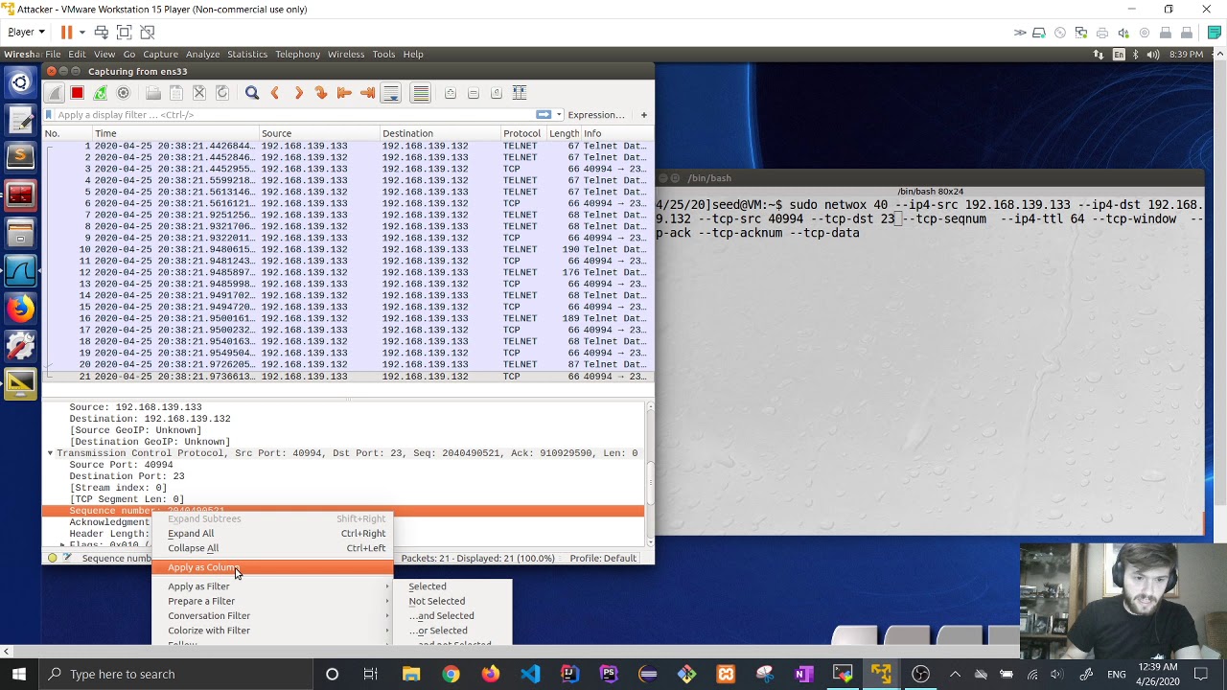
Task: Jump to the first packet icon
Action: (344, 93)
